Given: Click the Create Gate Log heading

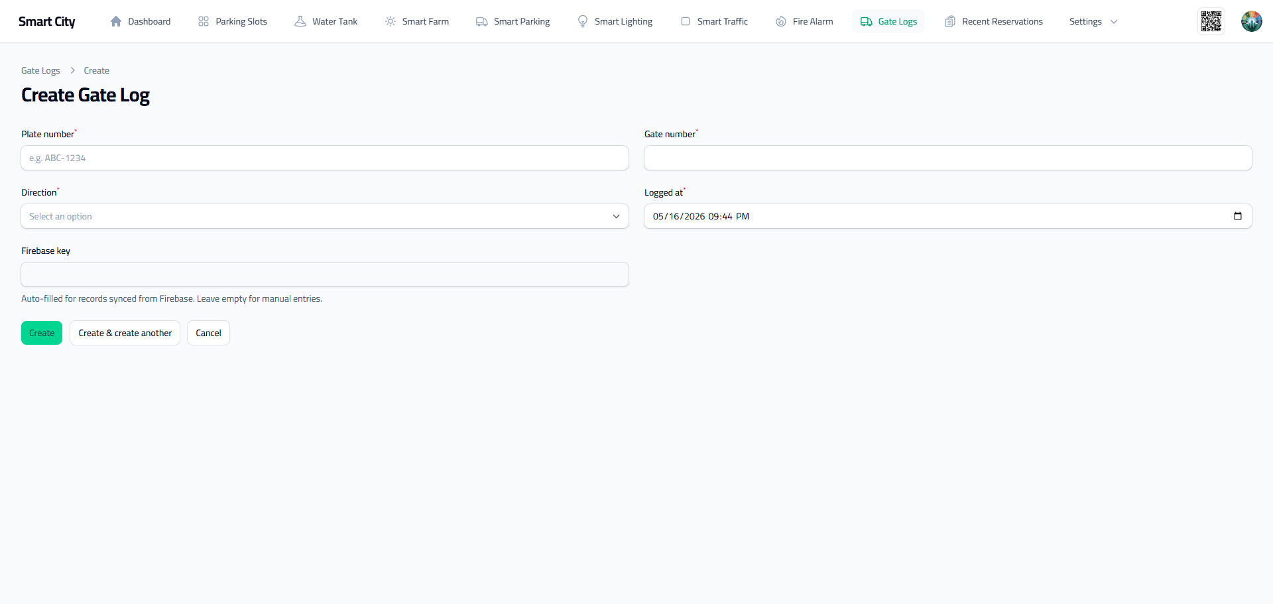Looking at the screenshot, I should [86, 95].
